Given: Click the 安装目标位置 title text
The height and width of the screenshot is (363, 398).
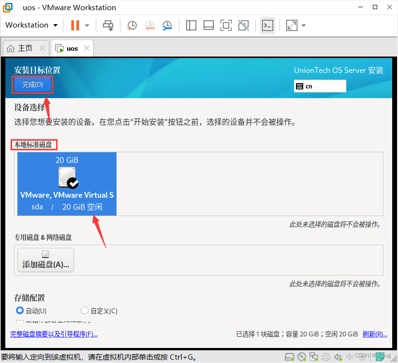Looking at the screenshot, I should (x=37, y=70).
